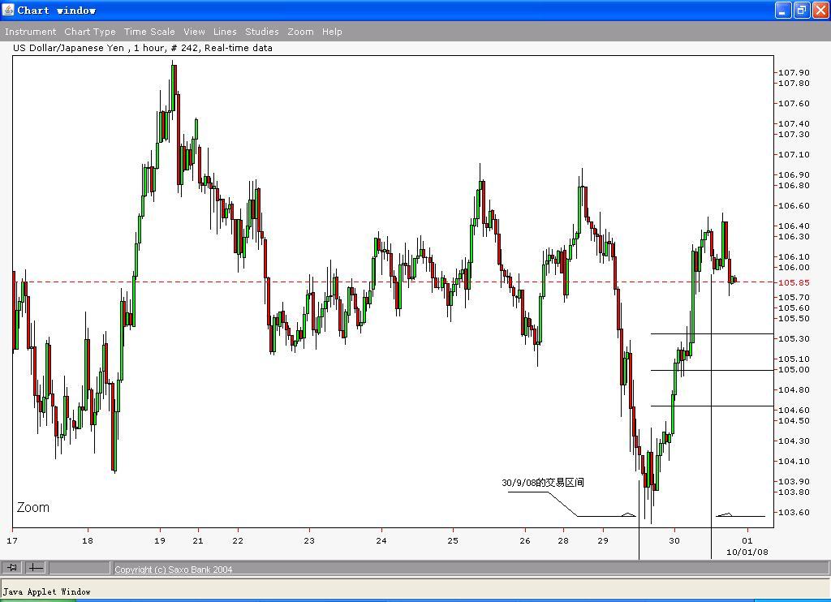The width and height of the screenshot is (831, 602).
Task: Open the Studies menu
Action: click(x=262, y=32)
